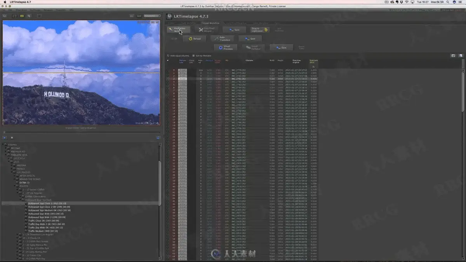Click the Filename column header
The width and height of the screenshot is (466, 262).
click(249, 61)
